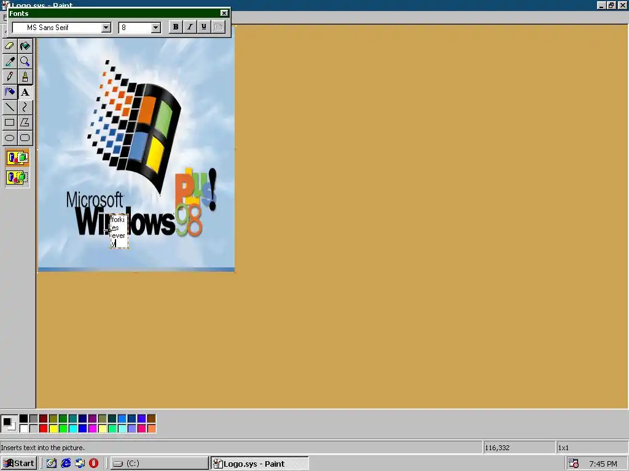The width and height of the screenshot is (629, 471).
Task: Open the MS Sans Serif font name dropdown
Action: click(106, 27)
